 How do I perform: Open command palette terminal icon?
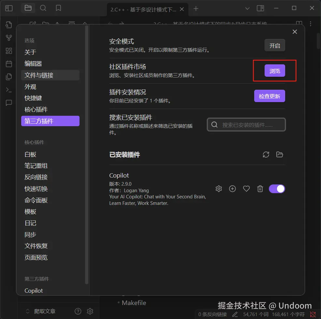click(x=9, y=90)
